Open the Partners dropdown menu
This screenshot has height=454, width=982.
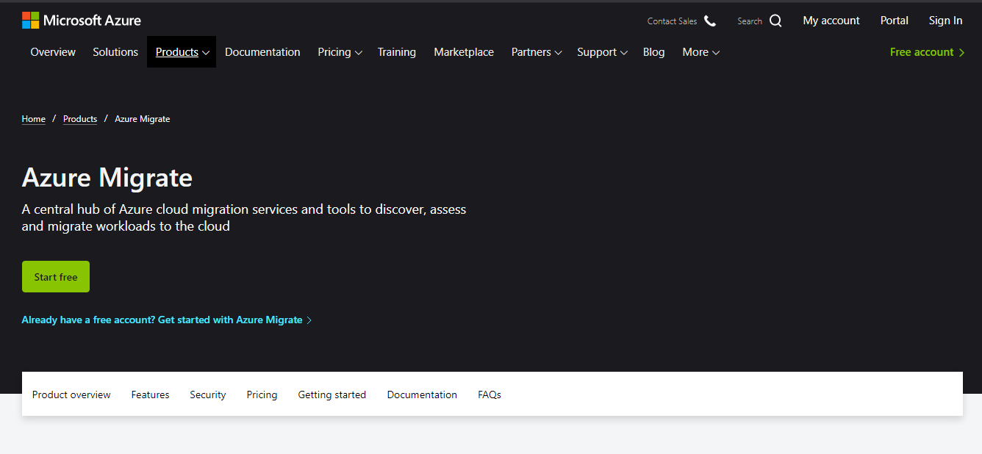(537, 52)
